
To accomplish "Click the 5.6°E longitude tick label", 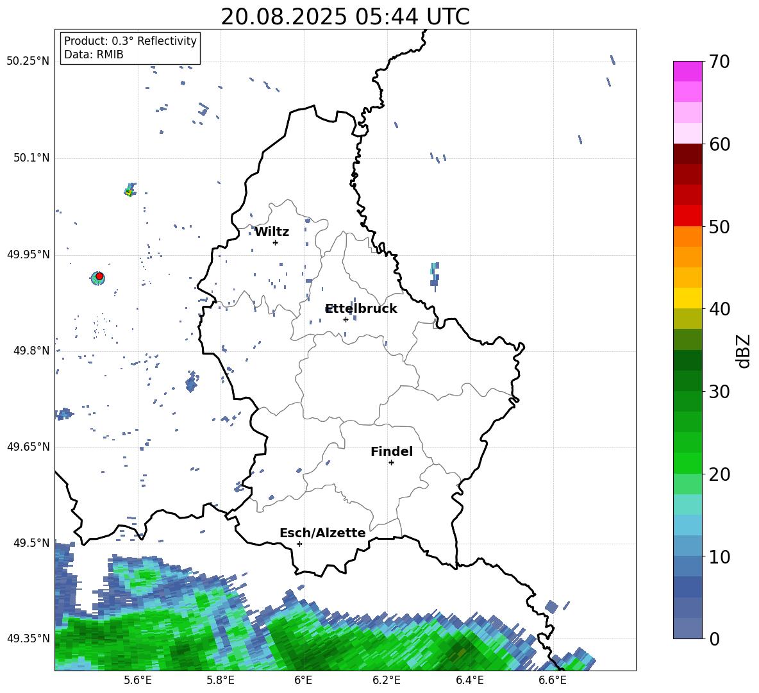I will [137, 681].
